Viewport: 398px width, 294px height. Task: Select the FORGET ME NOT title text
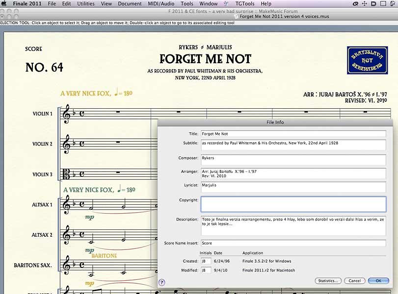[205, 59]
